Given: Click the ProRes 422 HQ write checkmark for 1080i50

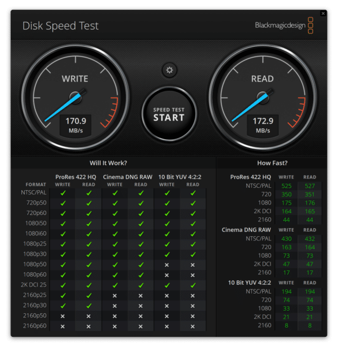Looking at the screenshot, I should (63, 224).
